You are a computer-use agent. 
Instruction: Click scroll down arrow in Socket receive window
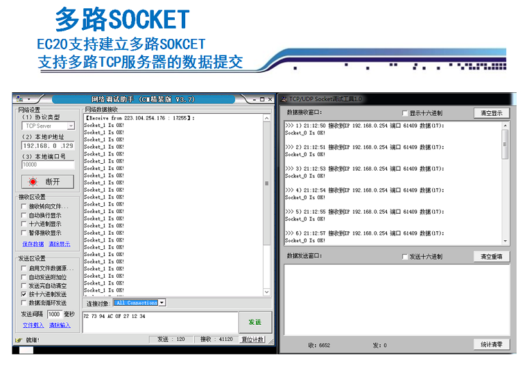pyautogui.click(x=505, y=241)
